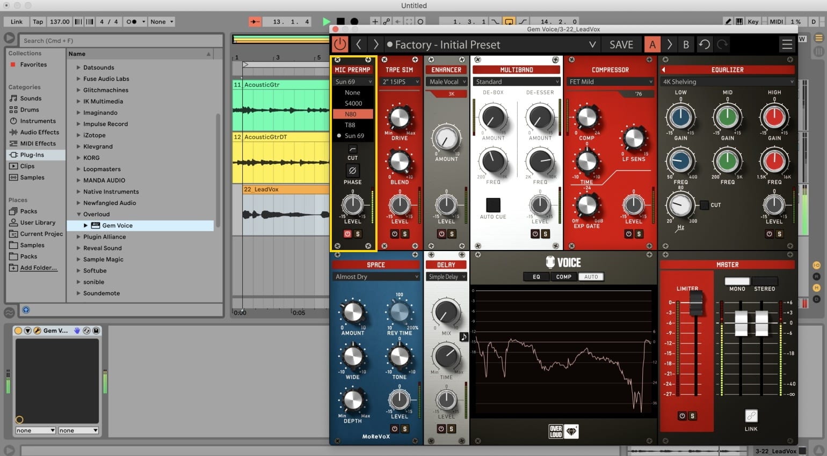Open the Drums category in browser
The image size is (827, 456).
coord(30,109)
